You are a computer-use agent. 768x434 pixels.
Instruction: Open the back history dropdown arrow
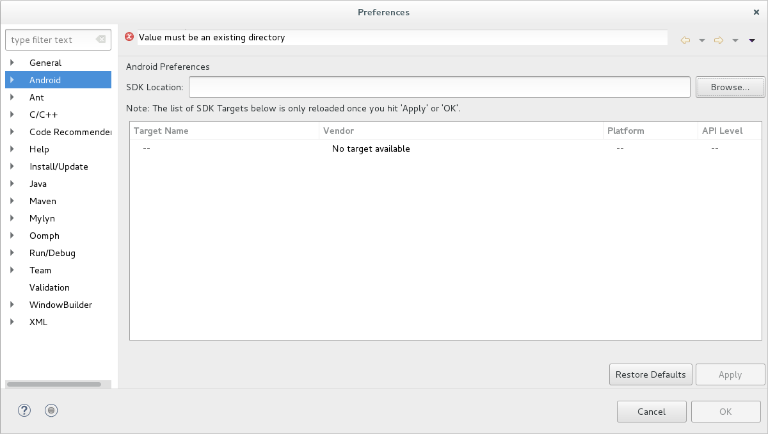coord(702,40)
